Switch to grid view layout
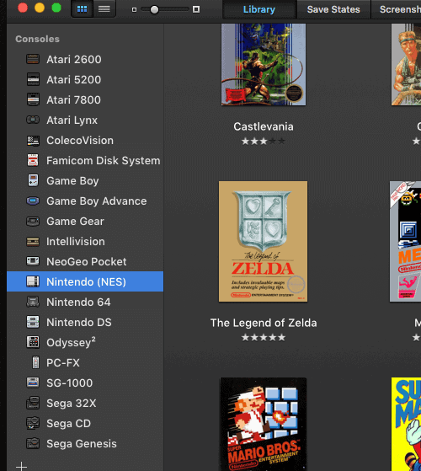This screenshot has height=471, width=421. tap(82, 9)
